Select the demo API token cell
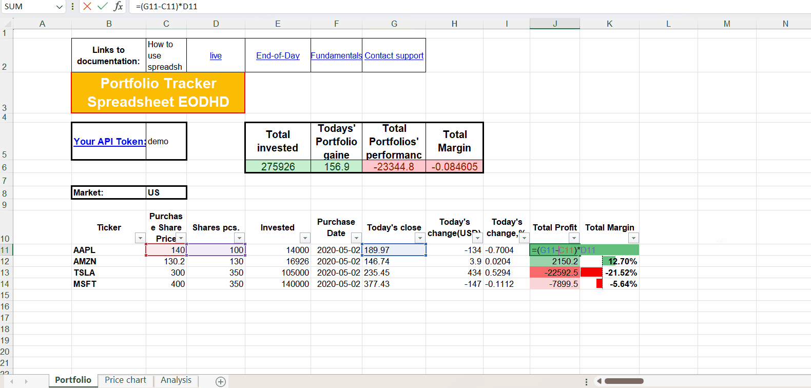The image size is (811, 388). [166, 141]
